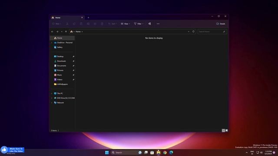Click the Delete toolbar icon
This screenshot has height=156, width=278.
pos(102,24)
